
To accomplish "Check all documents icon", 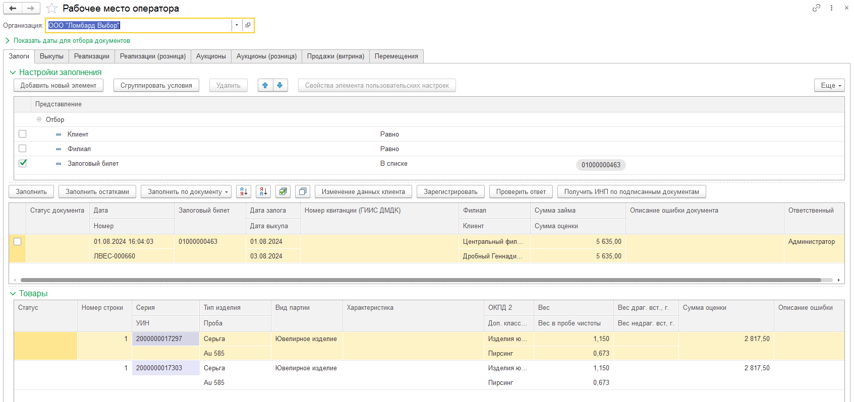I will (283, 191).
